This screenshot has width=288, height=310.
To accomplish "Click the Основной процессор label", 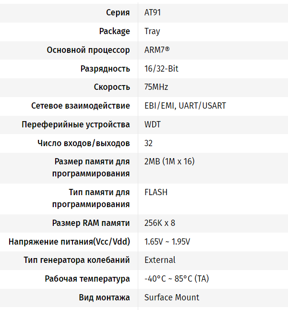I will coord(88,50).
